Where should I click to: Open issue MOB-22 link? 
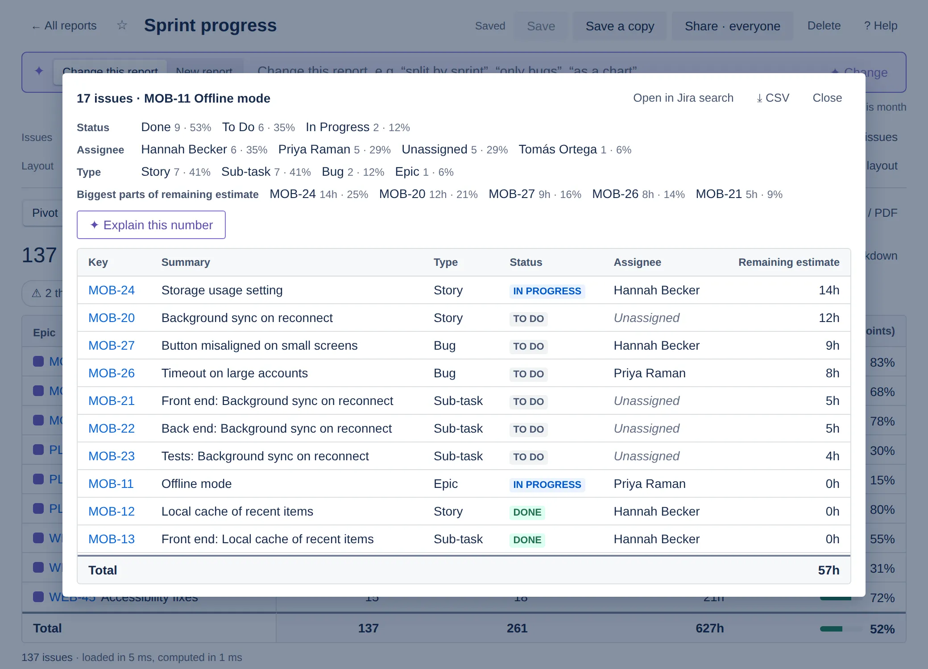112,429
